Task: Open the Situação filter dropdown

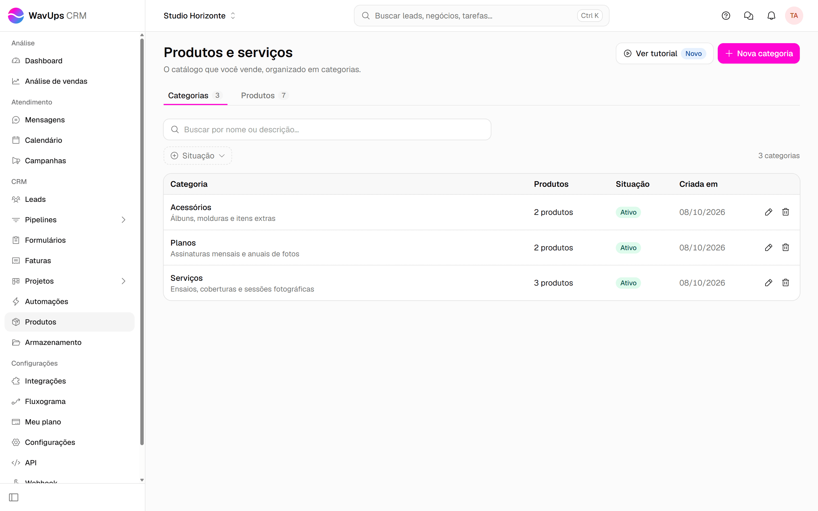Action: click(198, 156)
